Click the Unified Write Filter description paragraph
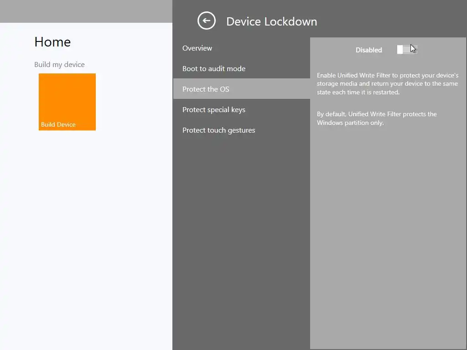This screenshot has height=350, width=467. 387,84
